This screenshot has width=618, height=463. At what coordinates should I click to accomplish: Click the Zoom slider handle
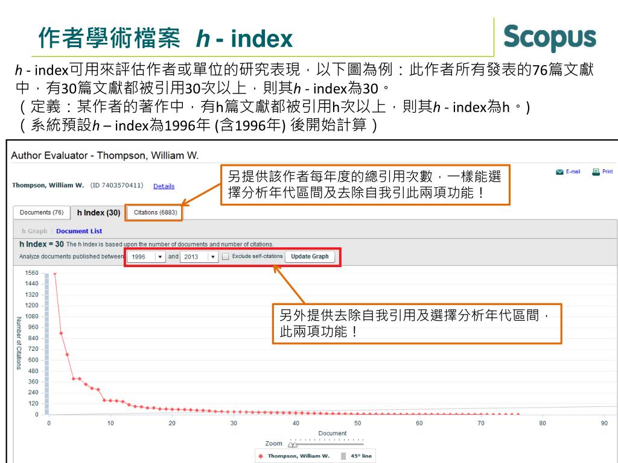[293, 444]
